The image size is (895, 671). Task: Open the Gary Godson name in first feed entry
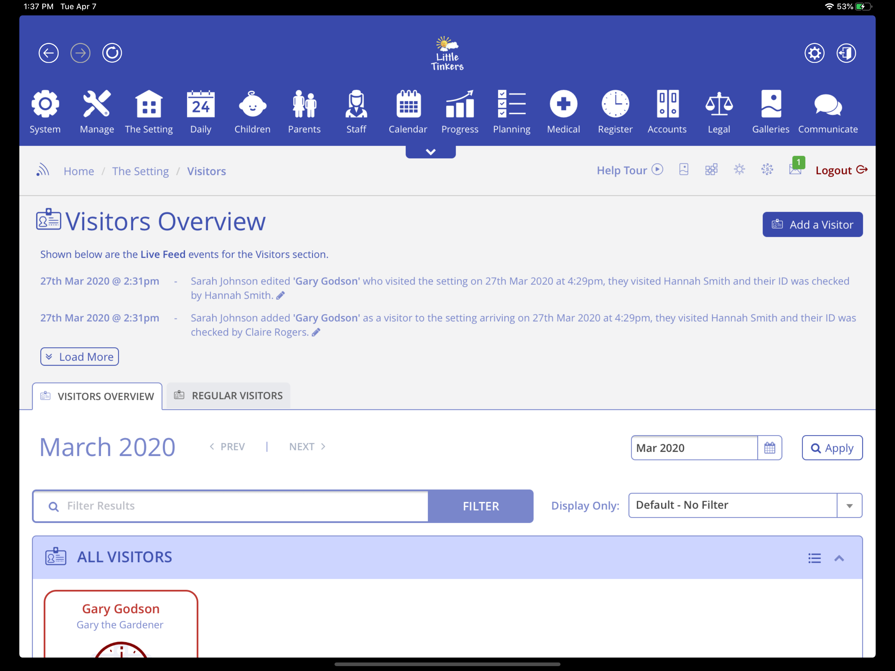pyautogui.click(x=327, y=281)
